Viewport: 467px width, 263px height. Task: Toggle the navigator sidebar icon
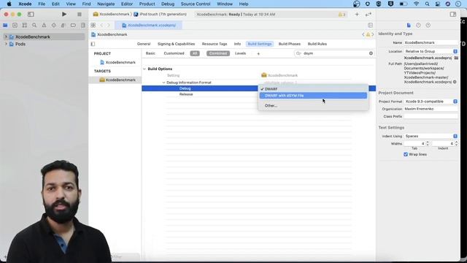pos(31,15)
